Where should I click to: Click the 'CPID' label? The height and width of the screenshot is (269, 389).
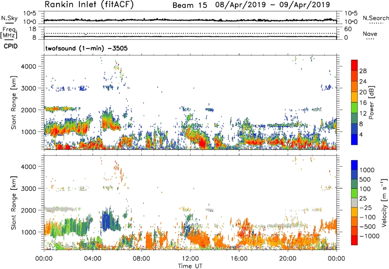coord(11,46)
